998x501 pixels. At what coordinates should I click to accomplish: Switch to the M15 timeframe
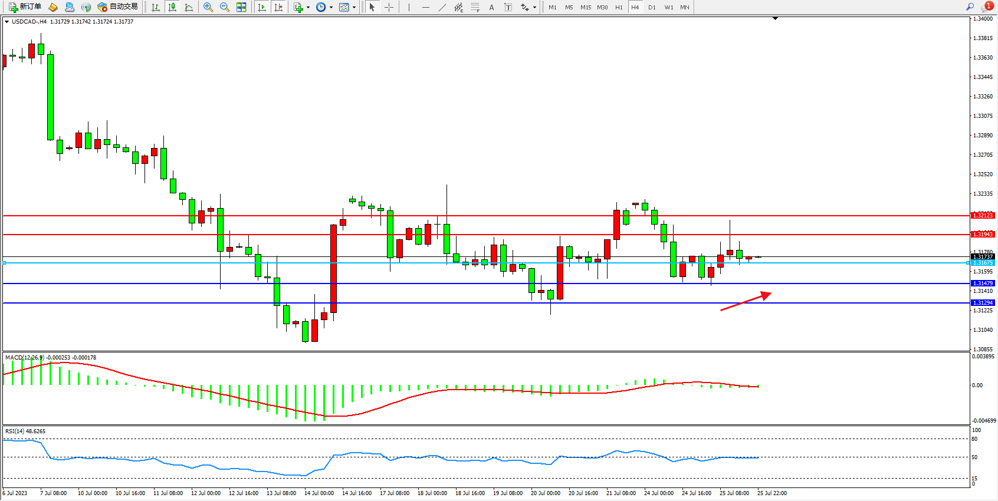click(585, 7)
